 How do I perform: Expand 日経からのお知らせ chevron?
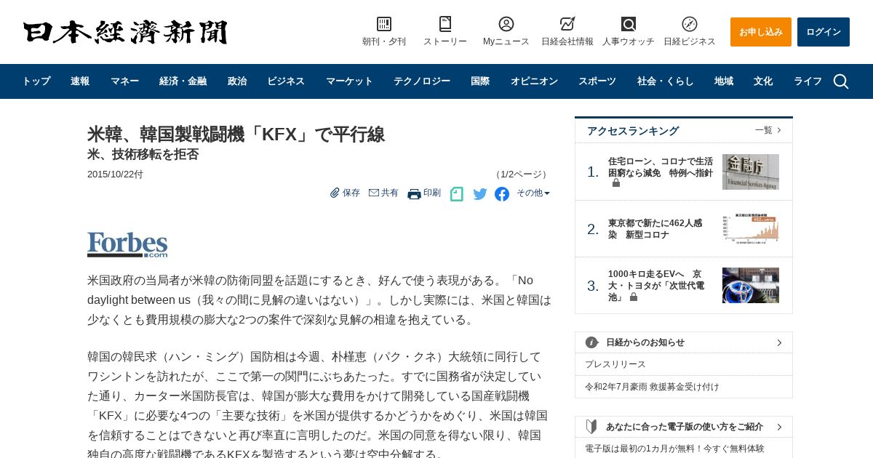click(x=779, y=342)
